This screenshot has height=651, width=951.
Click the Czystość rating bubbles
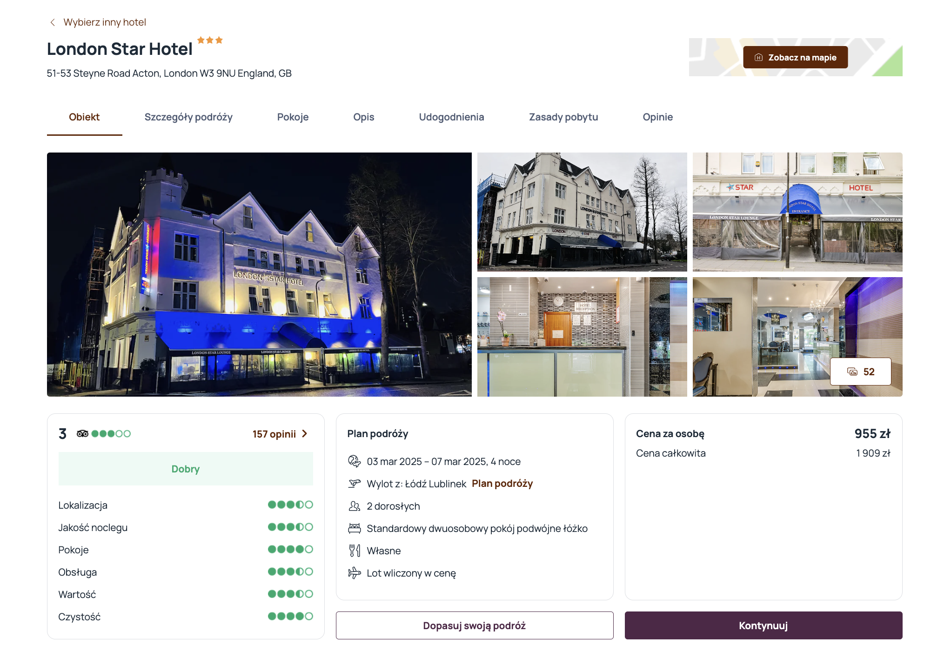pos(290,616)
